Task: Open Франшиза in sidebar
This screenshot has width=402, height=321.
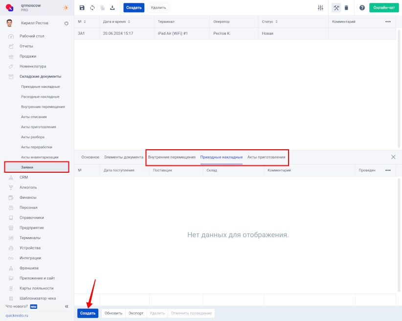Action: [x=29, y=268]
